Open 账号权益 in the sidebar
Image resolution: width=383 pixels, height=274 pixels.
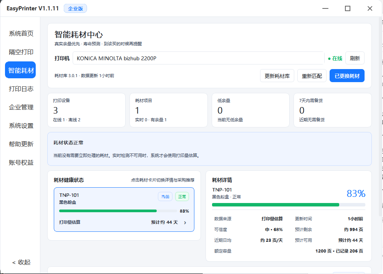[x=21, y=162]
